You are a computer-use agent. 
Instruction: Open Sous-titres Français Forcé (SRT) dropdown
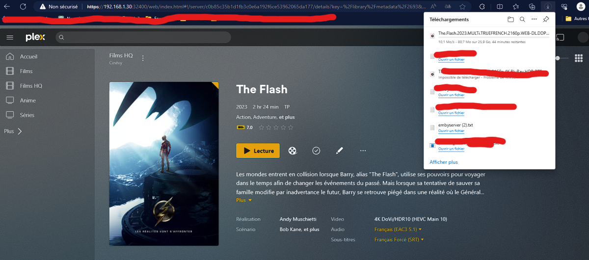(x=399, y=239)
